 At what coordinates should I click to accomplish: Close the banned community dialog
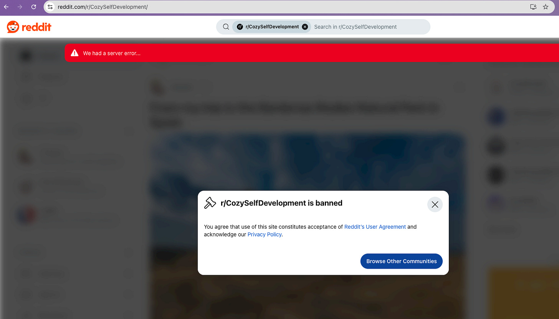[435, 204]
